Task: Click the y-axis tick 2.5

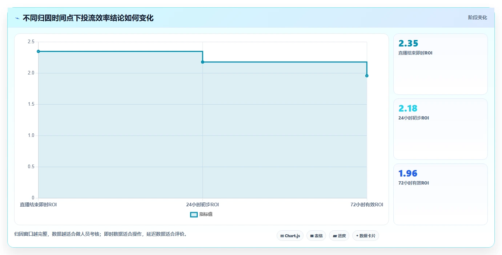Action: (31, 42)
